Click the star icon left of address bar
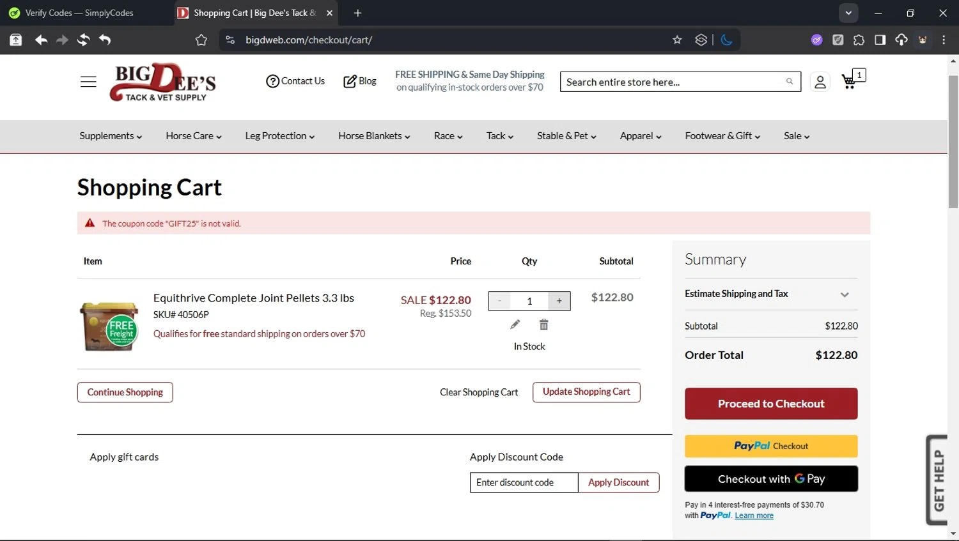 tap(201, 40)
